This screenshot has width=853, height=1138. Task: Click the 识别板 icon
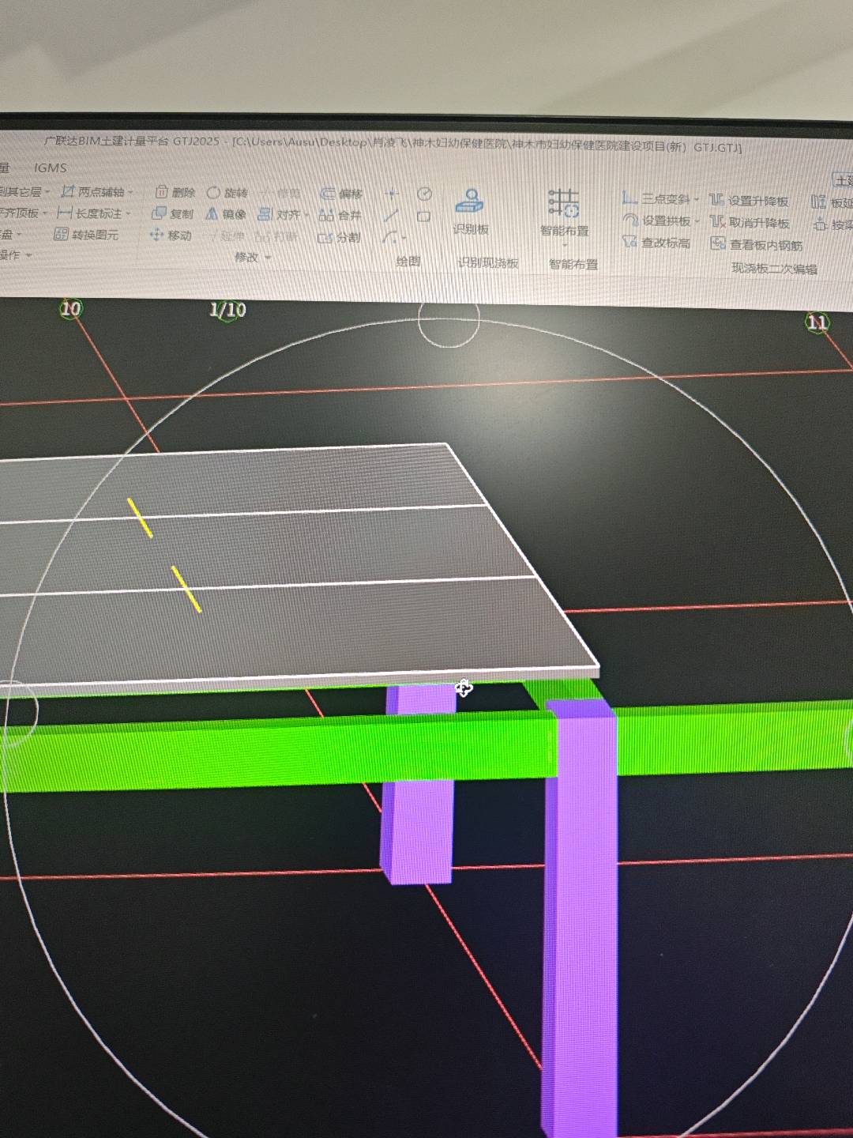pyautogui.click(x=470, y=202)
